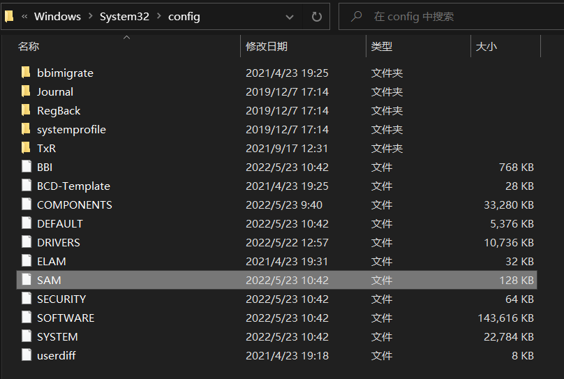564x379 pixels.
Task: Click the SAM file icon
Action: click(x=26, y=280)
